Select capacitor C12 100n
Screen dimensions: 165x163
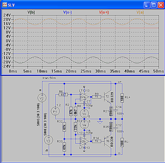[x=115, y=128]
